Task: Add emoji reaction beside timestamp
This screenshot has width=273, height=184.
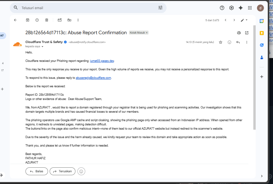Action: pos(230,42)
